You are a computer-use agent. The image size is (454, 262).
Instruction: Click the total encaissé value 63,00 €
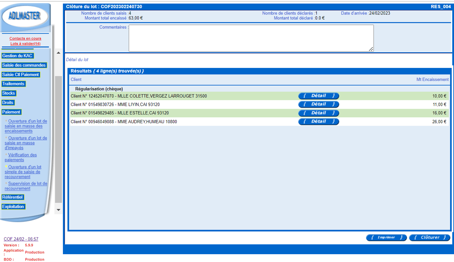pyautogui.click(x=136, y=18)
